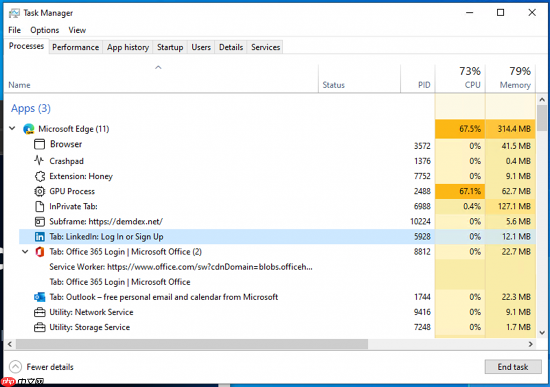Click the Extension: Honey icon

point(39,176)
